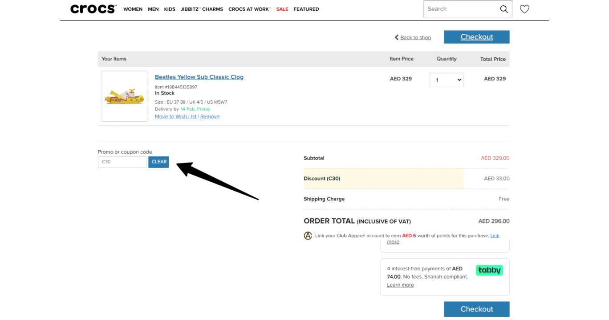Click tabby Learn more link
This screenshot has width=609, height=320.
click(x=400, y=285)
